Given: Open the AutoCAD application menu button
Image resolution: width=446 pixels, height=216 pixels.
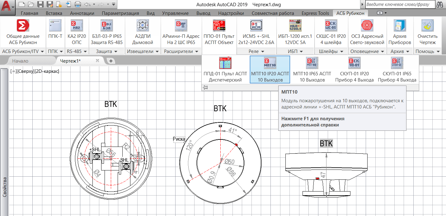Looking at the screenshot, I should click(7, 7).
